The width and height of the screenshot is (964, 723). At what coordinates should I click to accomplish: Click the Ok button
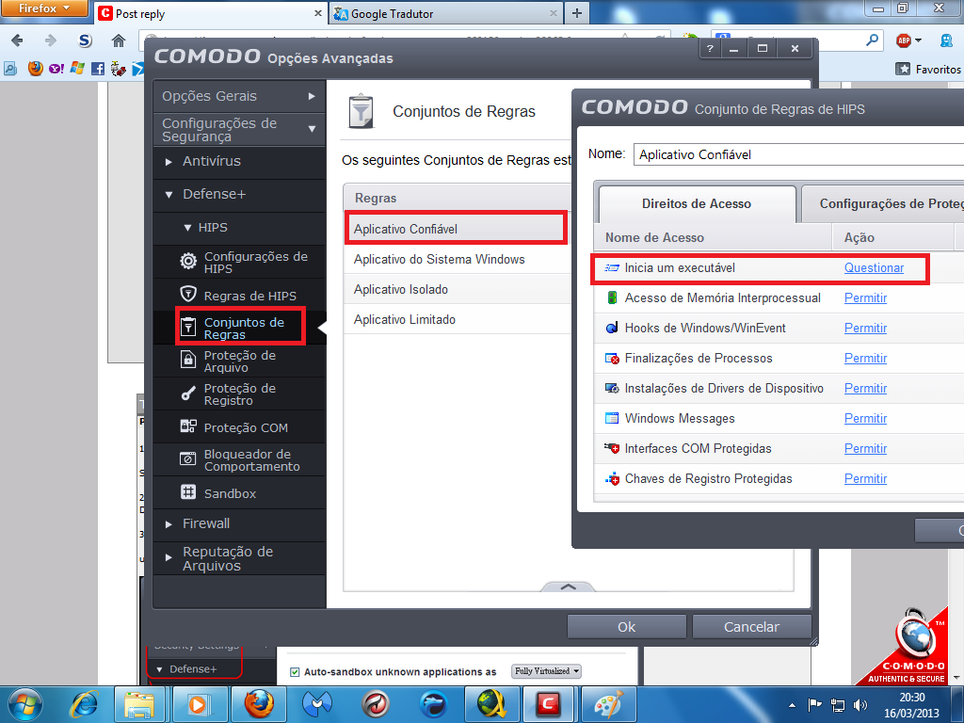(x=626, y=626)
